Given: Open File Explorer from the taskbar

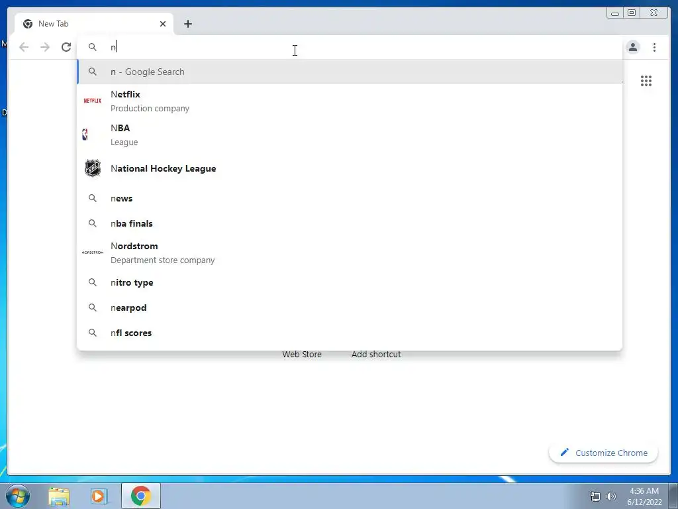Looking at the screenshot, I should (59, 496).
